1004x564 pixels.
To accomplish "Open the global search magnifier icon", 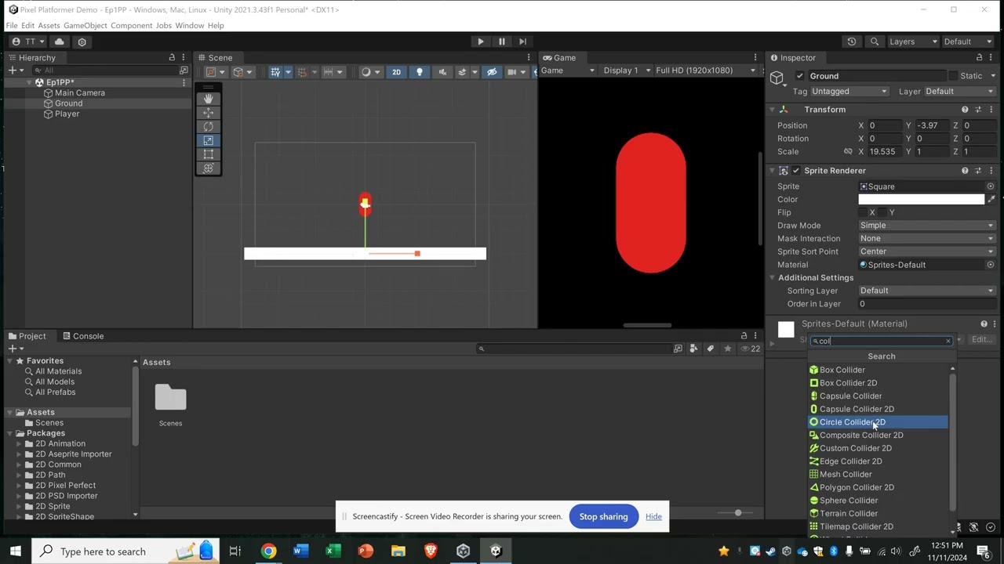I will (875, 42).
